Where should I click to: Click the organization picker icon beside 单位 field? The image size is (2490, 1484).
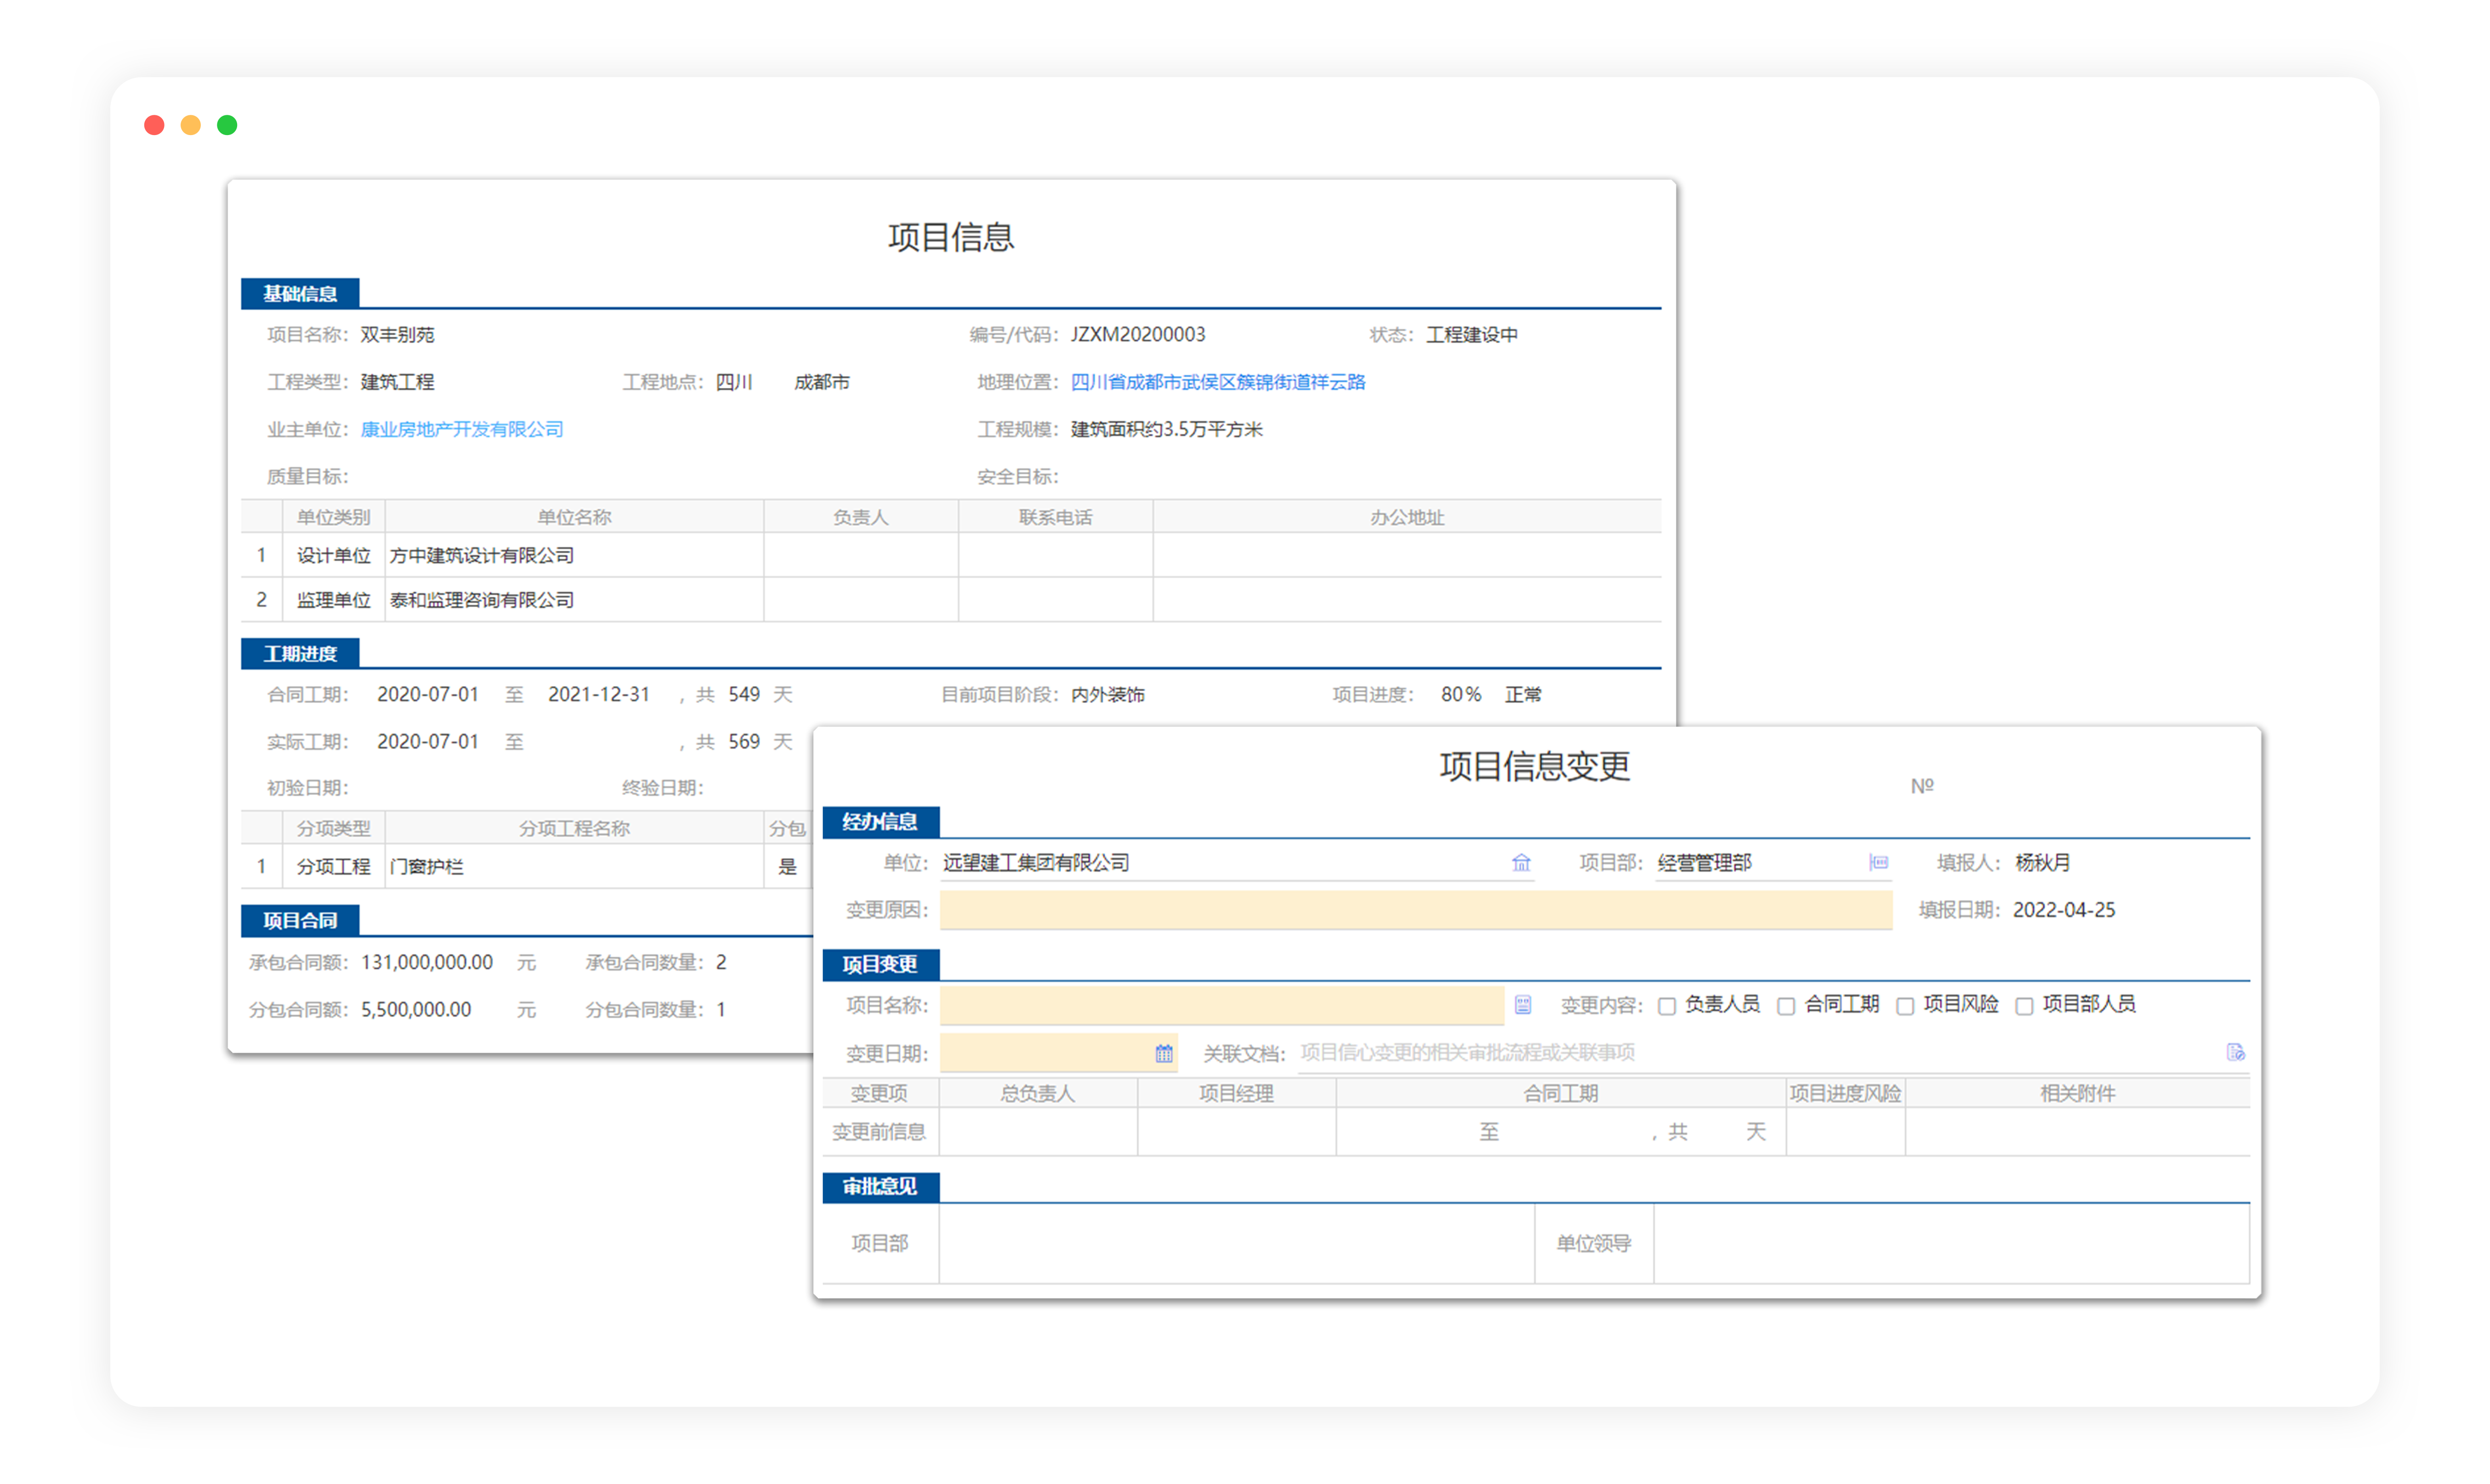[1521, 862]
